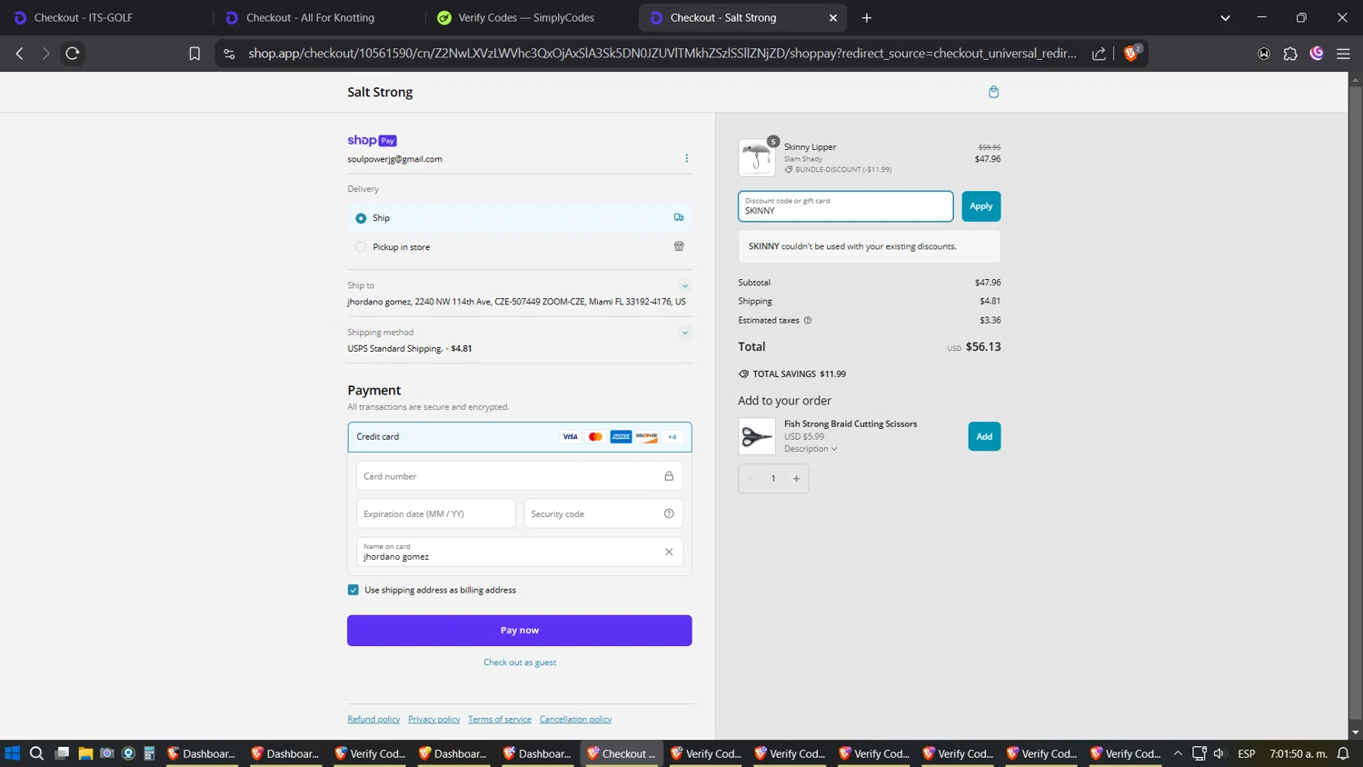The width and height of the screenshot is (1363, 767).
Task: Show hidden system tray icons
Action: coord(1178,753)
